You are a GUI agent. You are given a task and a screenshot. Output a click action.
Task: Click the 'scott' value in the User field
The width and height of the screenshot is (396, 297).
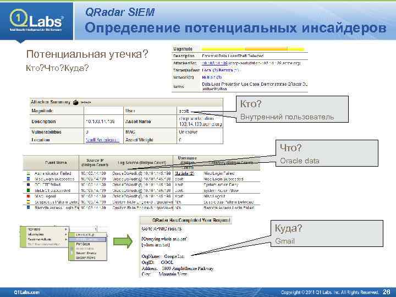tap(184, 111)
